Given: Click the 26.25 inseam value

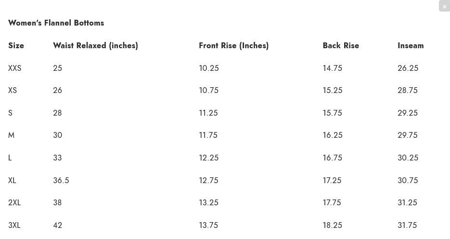Looking at the screenshot, I should click(x=408, y=68).
